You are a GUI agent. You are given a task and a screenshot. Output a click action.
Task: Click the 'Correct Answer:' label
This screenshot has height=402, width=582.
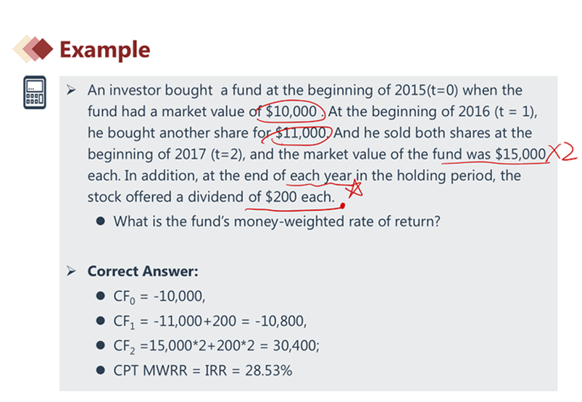click(143, 272)
